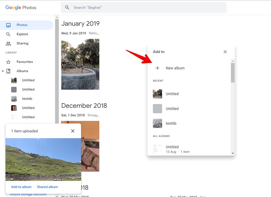
Task: Click the Shared album link
Action: click(47, 187)
